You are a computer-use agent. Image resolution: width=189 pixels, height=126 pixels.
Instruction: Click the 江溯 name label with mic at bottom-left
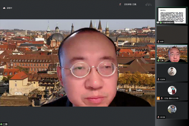pyautogui.click(x=4, y=124)
